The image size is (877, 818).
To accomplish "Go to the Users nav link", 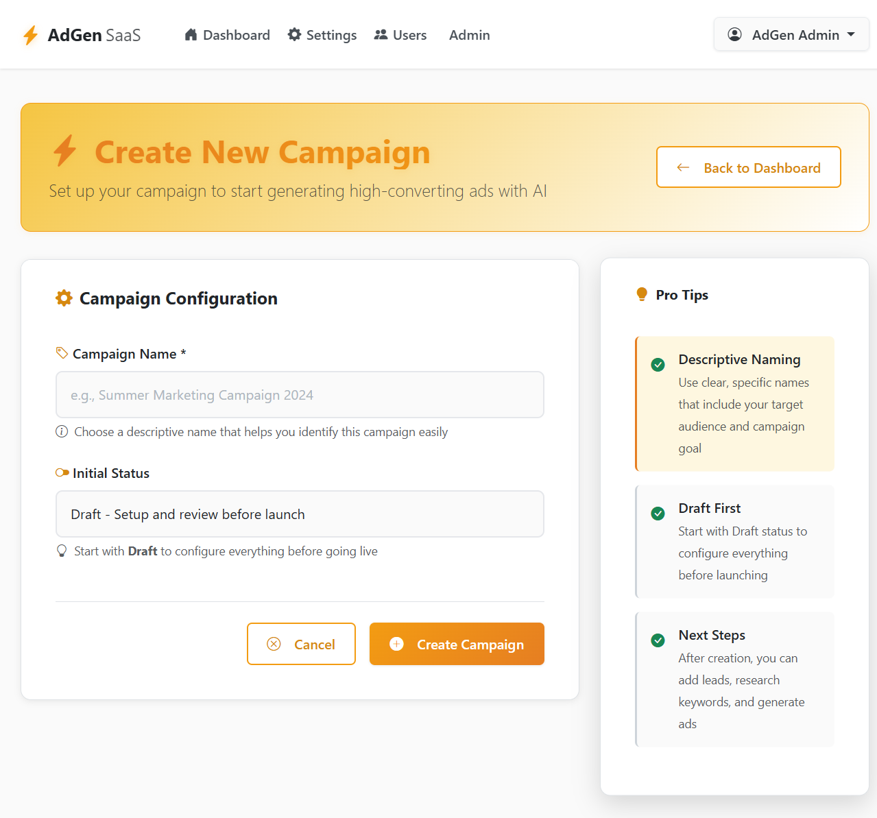I will [x=400, y=35].
